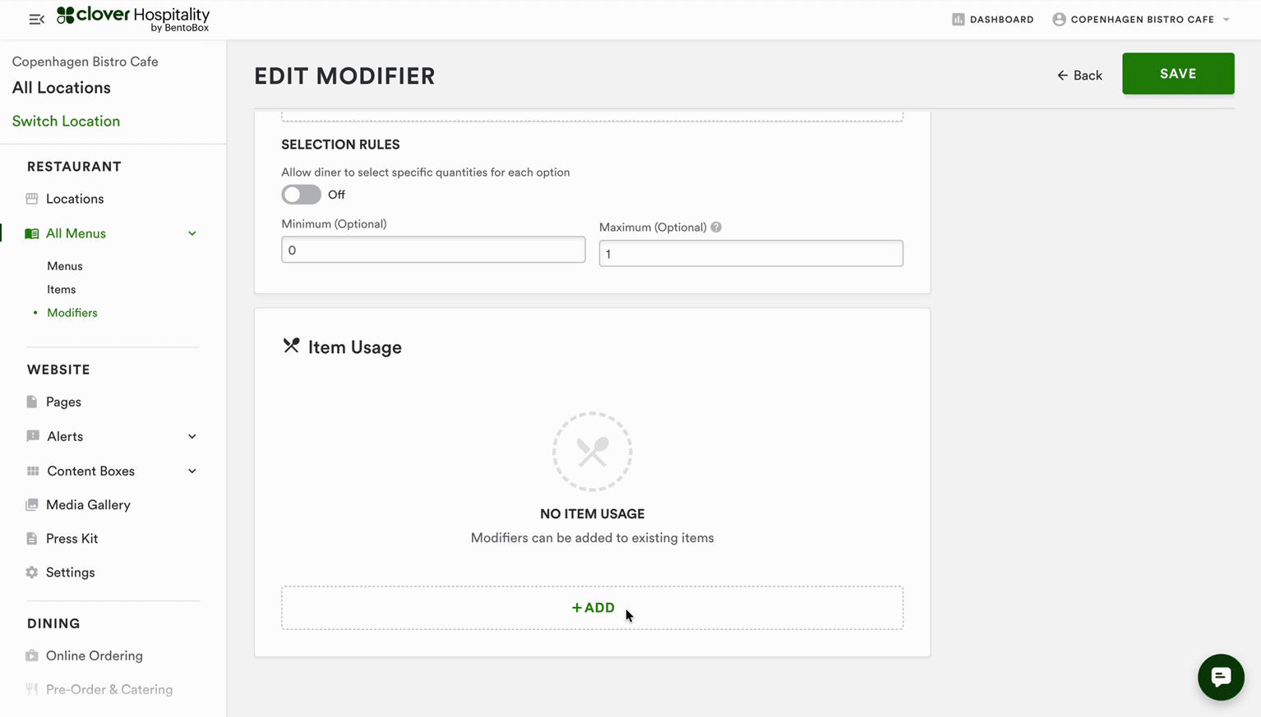1261x717 pixels.
Task: Click the Maximum field help icon
Action: (716, 228)
